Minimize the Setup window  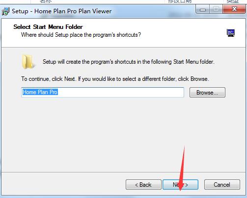click(x=203, y=9)
